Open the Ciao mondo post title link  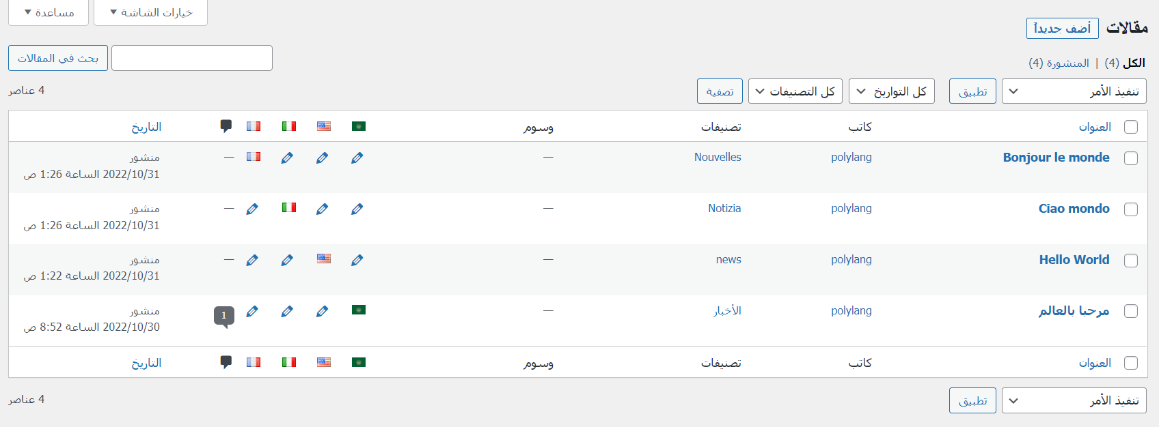1074,209
